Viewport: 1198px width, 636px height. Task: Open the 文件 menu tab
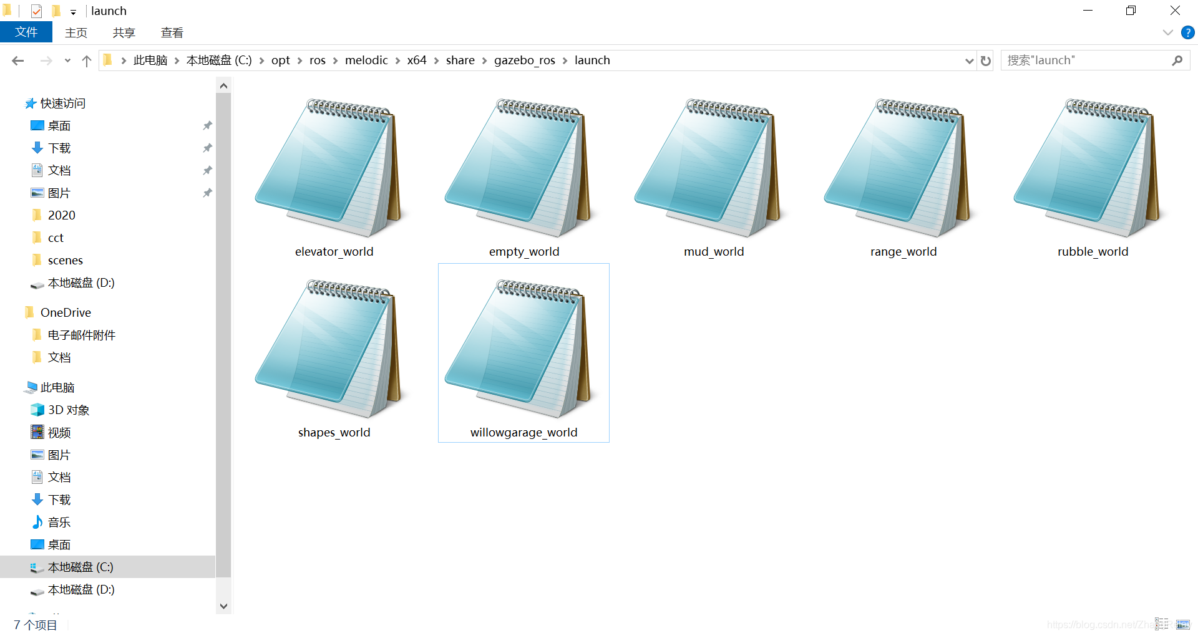tap(26, 32)
